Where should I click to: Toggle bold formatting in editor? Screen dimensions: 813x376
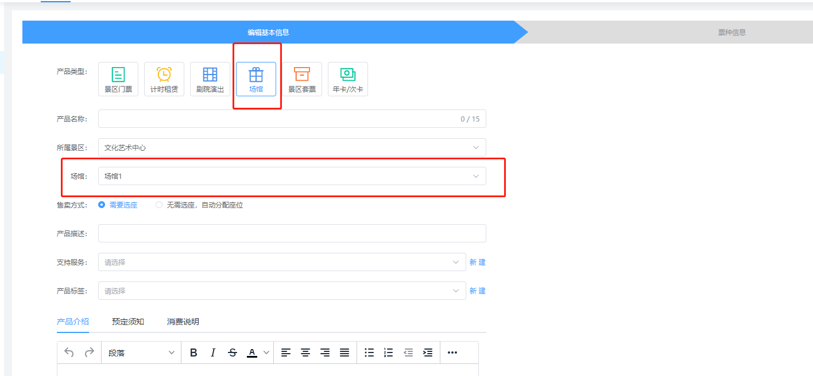[x=193, y=352]
